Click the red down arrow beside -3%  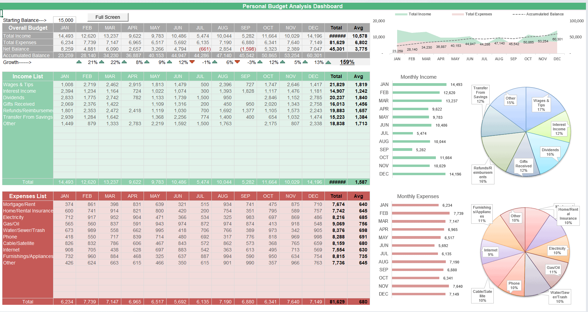237,62
